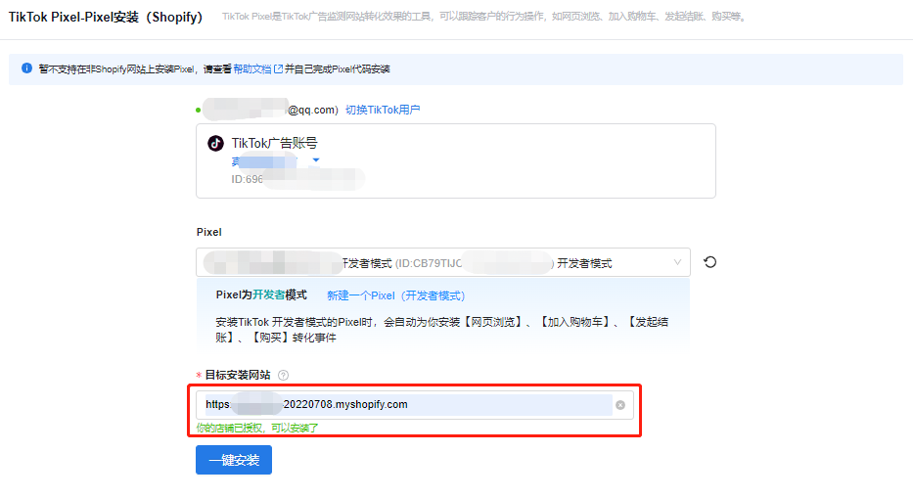Click 切换TikTok用户 to switch user
Viewport: 913px width, 498px height.
click(383, 110)
